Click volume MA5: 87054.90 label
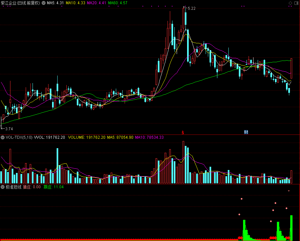 coord(120,137)
